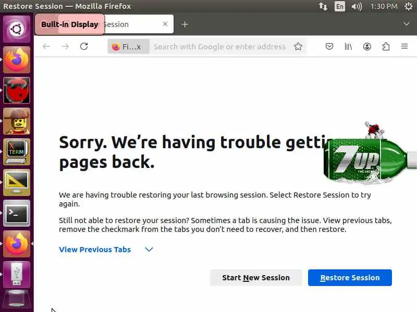Bookmark this page with star icon
The height and width of the screenshot is (312, 417).
pyautogui.click(x=298, y=47)
